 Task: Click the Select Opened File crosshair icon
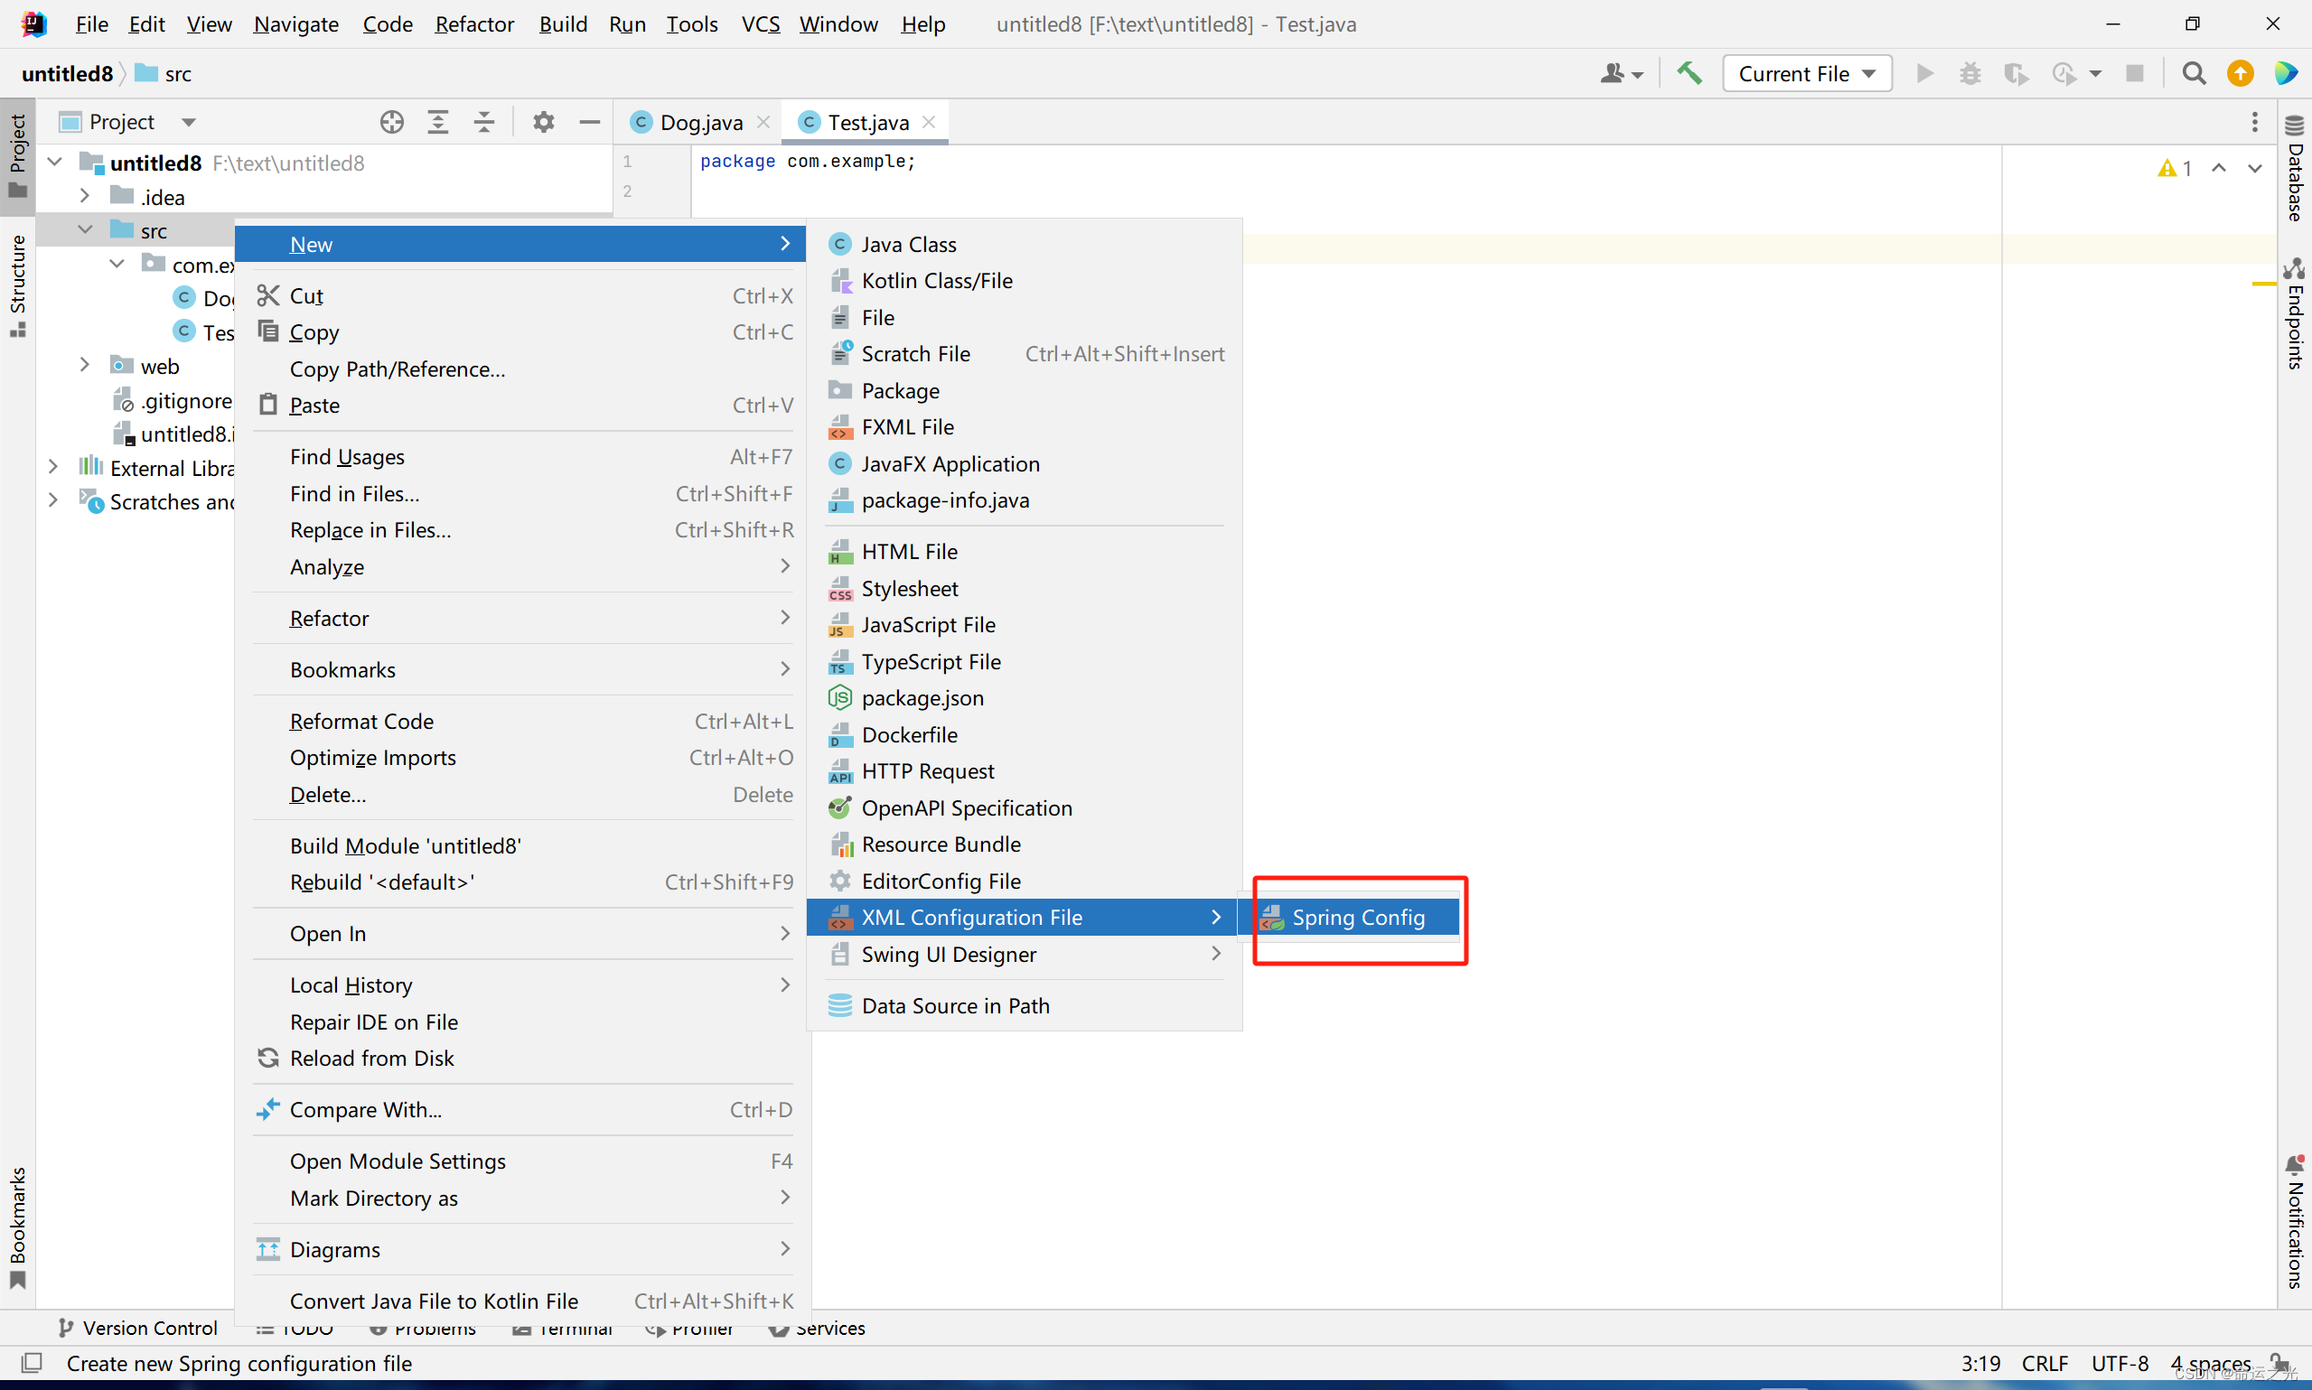pos(391,122)
